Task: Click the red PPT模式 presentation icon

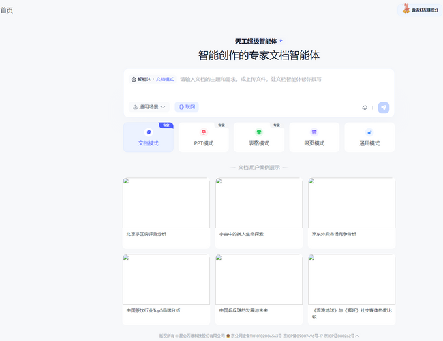Action: pos(203,132)
